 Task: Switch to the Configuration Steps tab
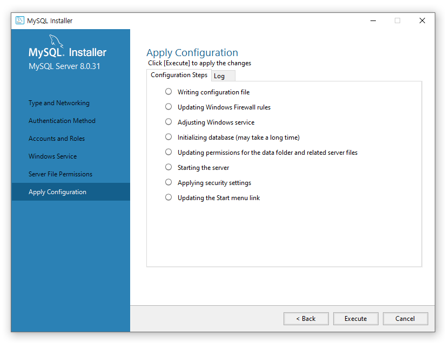(x=179, y=75)
